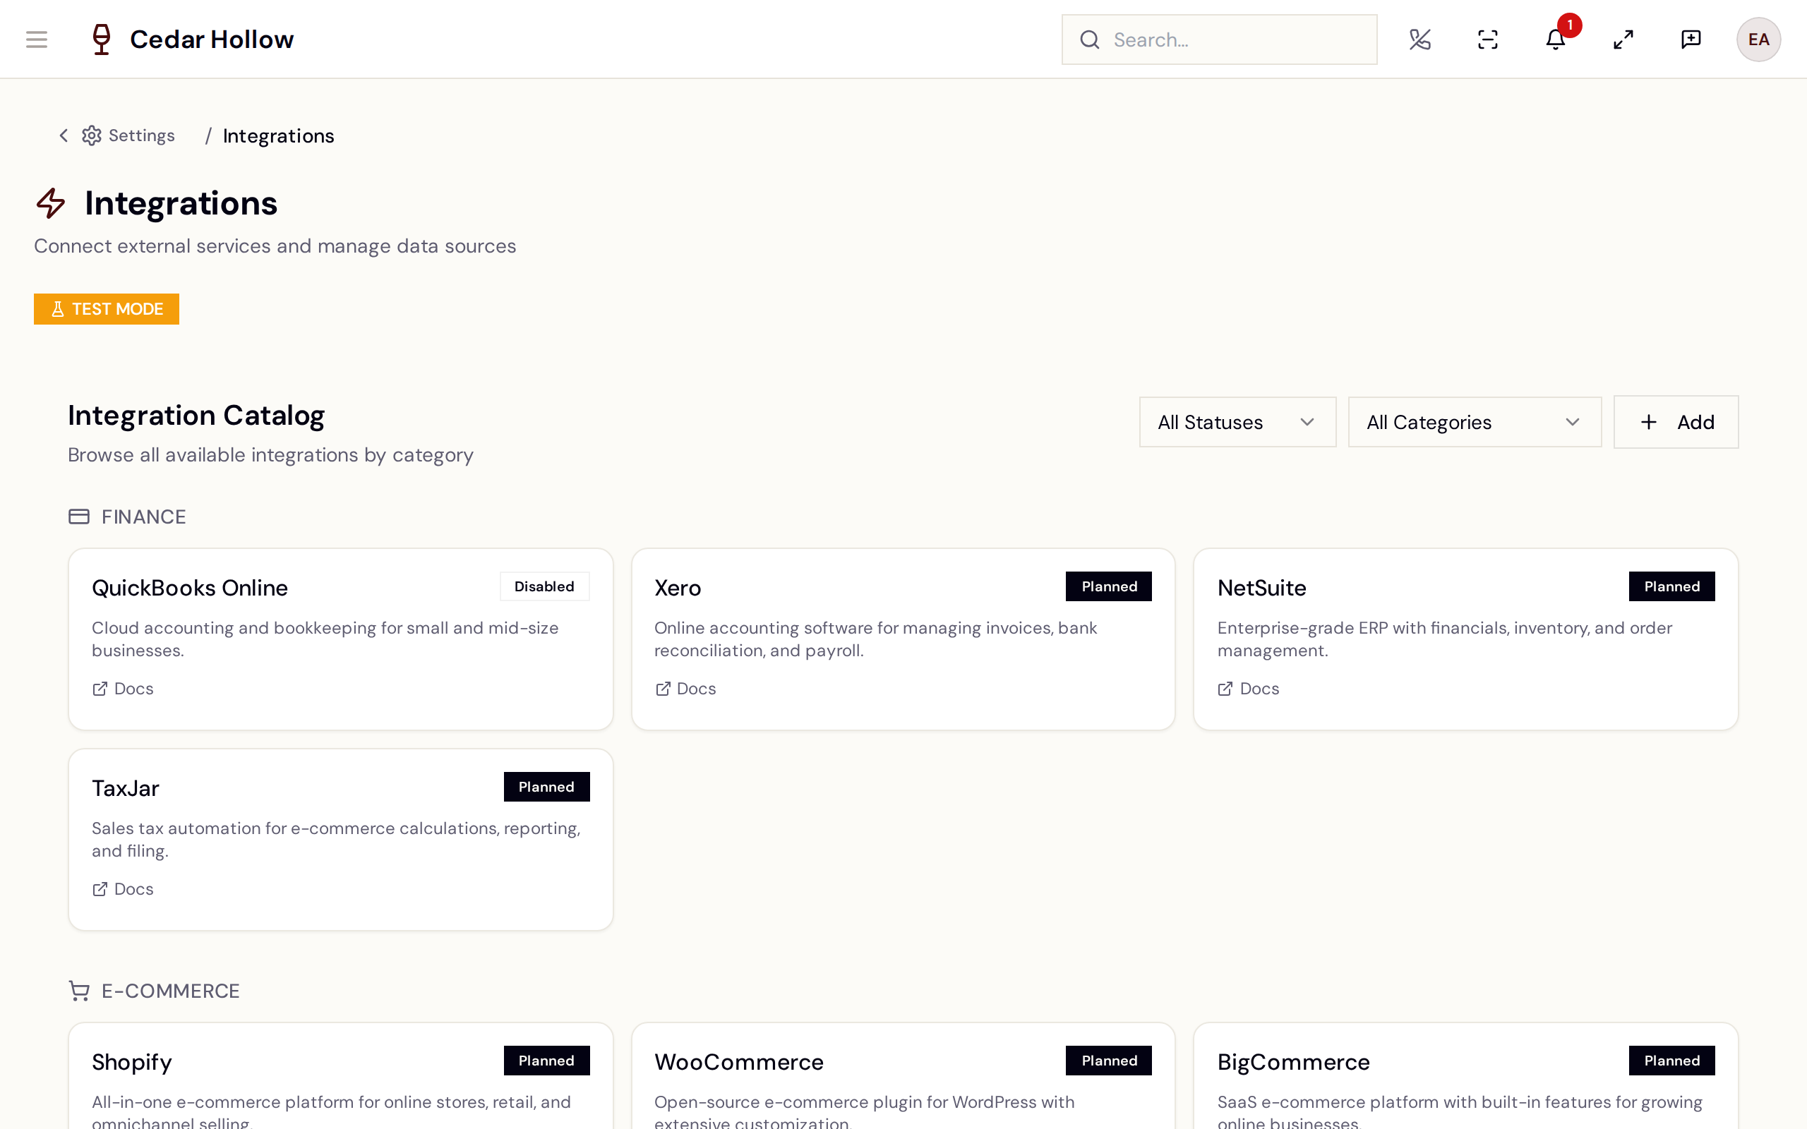The image size is (1807, 1129).
Task: Open QuickBooks Online Docs link
Action: [x=122, y=689]
